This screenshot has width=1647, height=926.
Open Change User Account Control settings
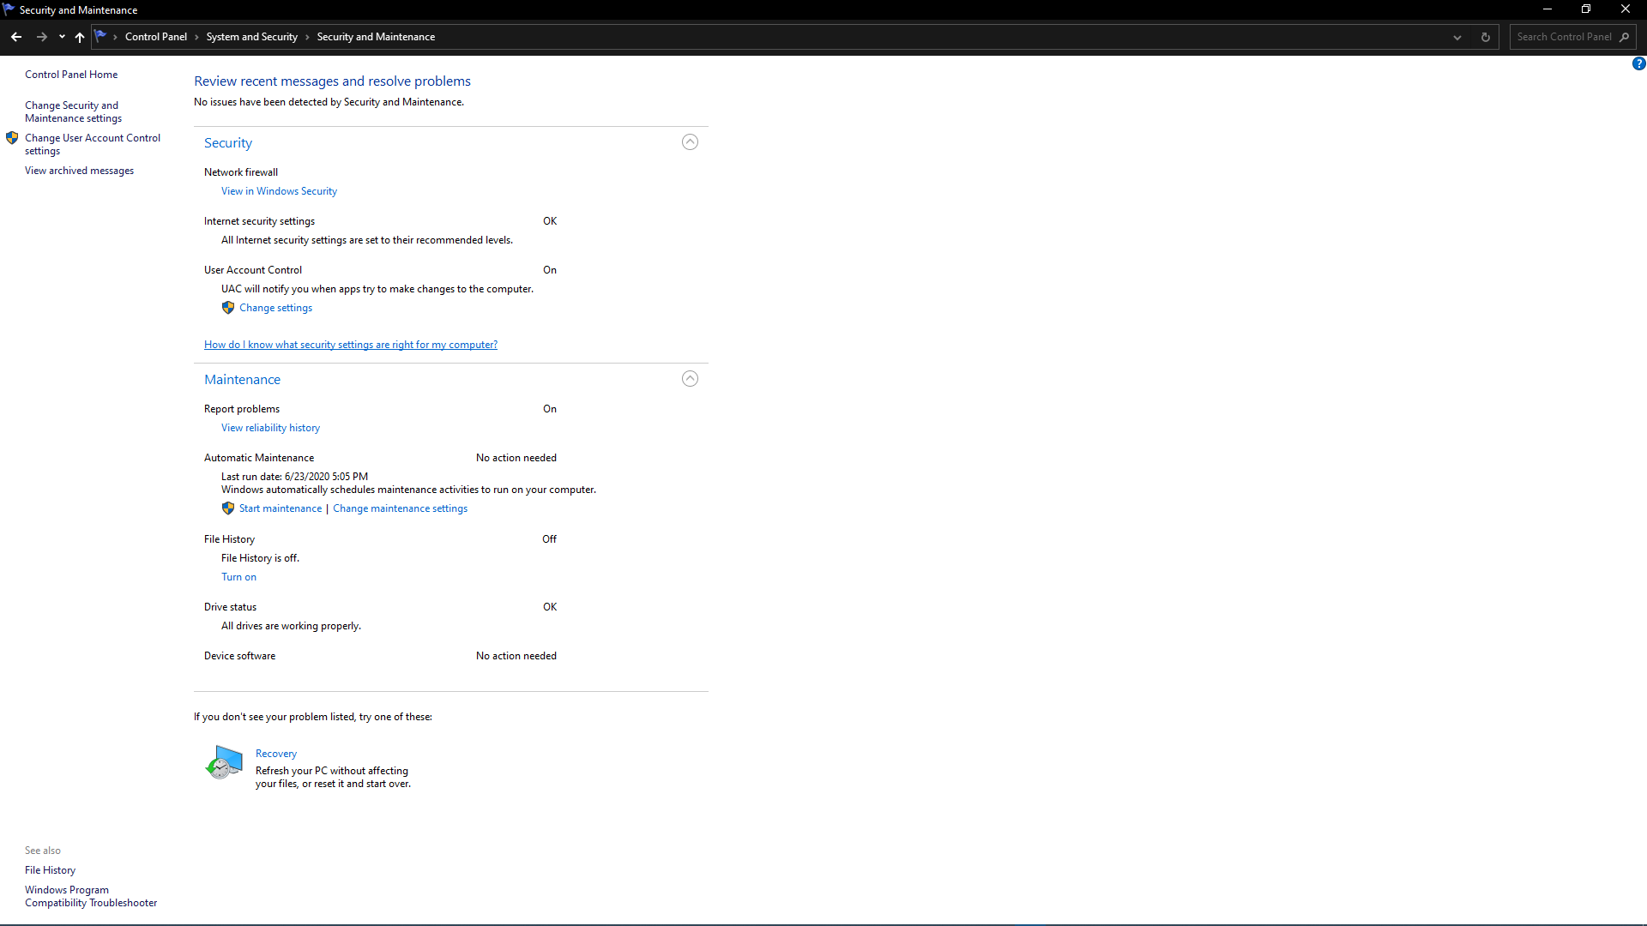point(93,144)
